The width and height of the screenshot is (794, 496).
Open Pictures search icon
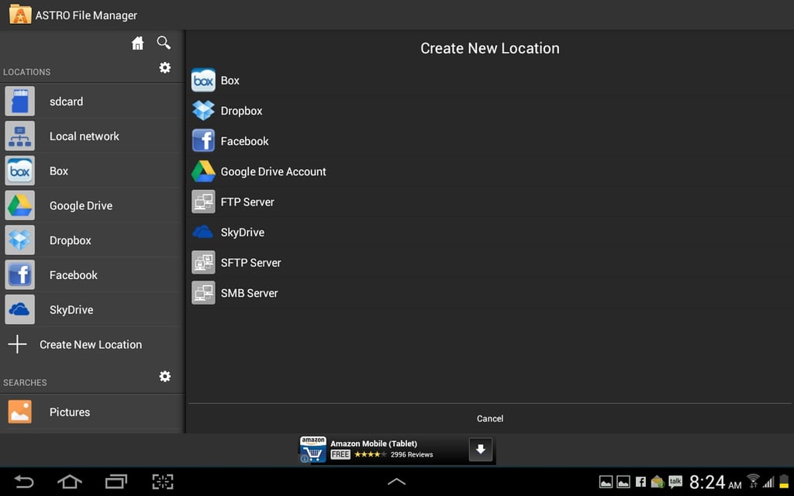[19, 412]
